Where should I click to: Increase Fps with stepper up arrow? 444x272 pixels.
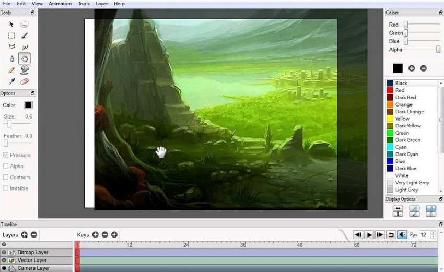(x=433, y=233)
